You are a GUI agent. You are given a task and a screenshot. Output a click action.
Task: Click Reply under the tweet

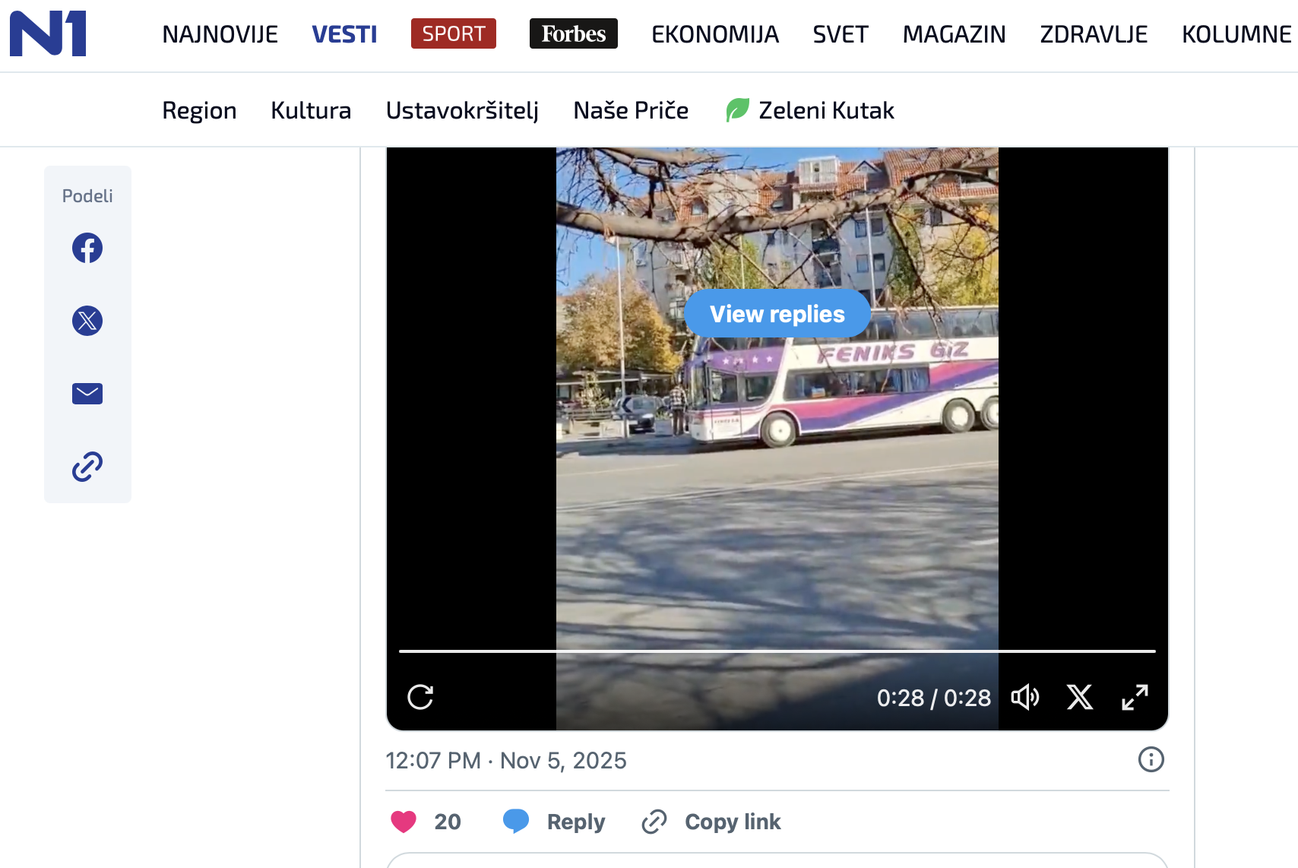point(554,822)
